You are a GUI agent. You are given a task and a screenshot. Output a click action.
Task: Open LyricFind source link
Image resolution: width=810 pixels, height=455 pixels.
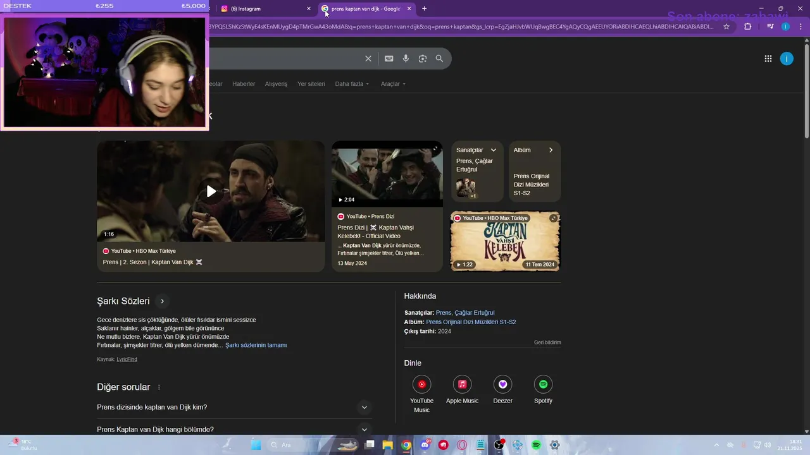127,360
